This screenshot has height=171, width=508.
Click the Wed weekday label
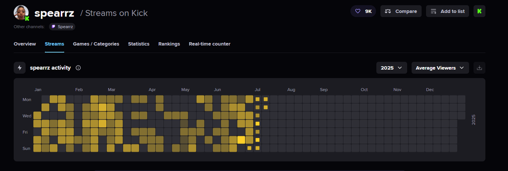[x=26, y=115]
